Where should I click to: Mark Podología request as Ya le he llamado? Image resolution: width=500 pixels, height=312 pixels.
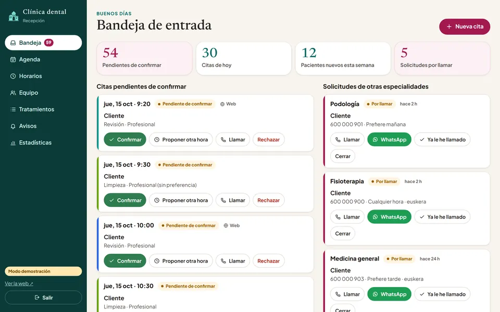click(x=442, y=139)
